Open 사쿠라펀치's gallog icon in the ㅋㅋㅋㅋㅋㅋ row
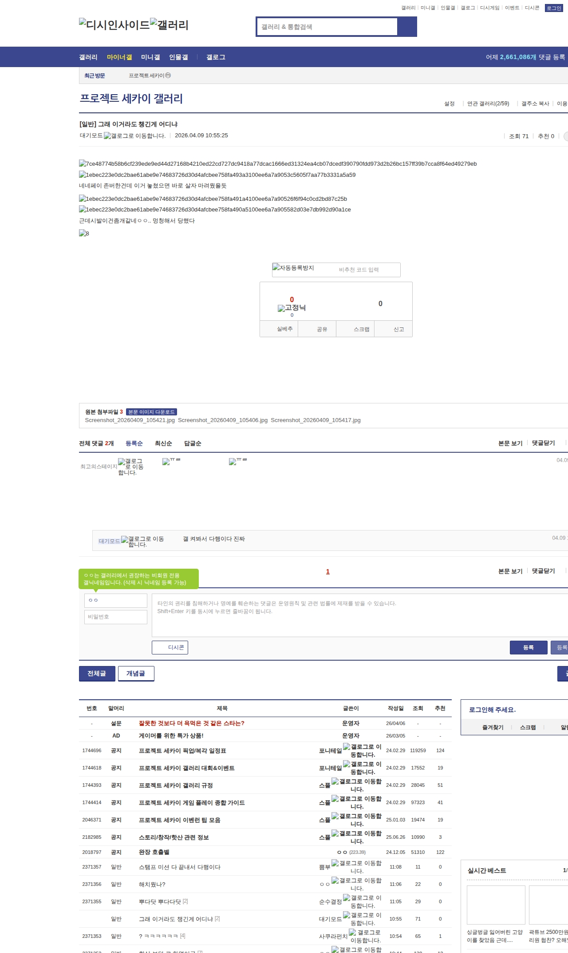The height and width of the screenshot is (953, 568). 365,937
